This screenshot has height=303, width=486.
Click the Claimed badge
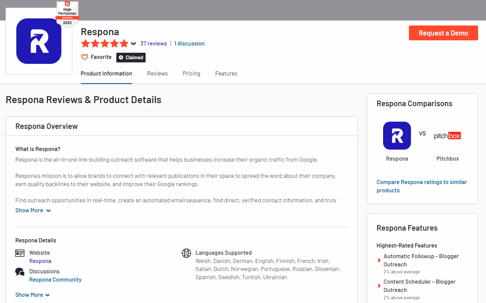click(x=131, y=58)
